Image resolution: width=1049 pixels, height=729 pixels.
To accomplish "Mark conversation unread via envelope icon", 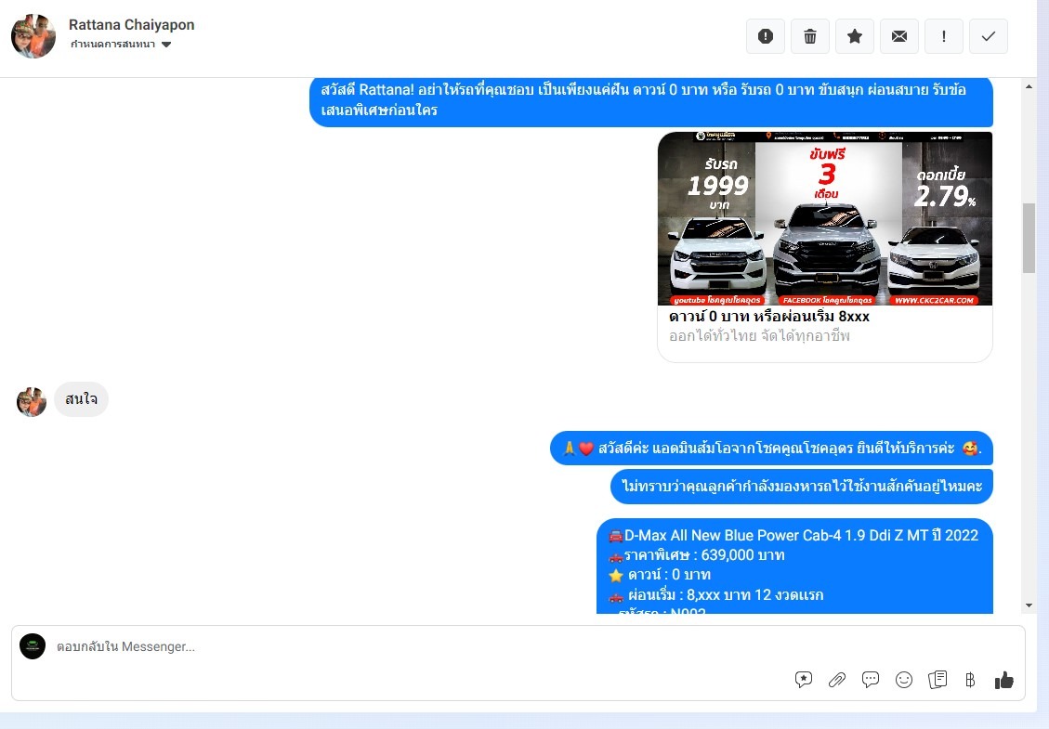I will (899, 36).
